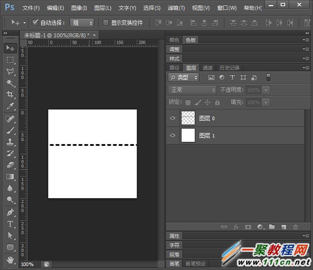Open the 图像(I) menu

click(x=79, y=8)
